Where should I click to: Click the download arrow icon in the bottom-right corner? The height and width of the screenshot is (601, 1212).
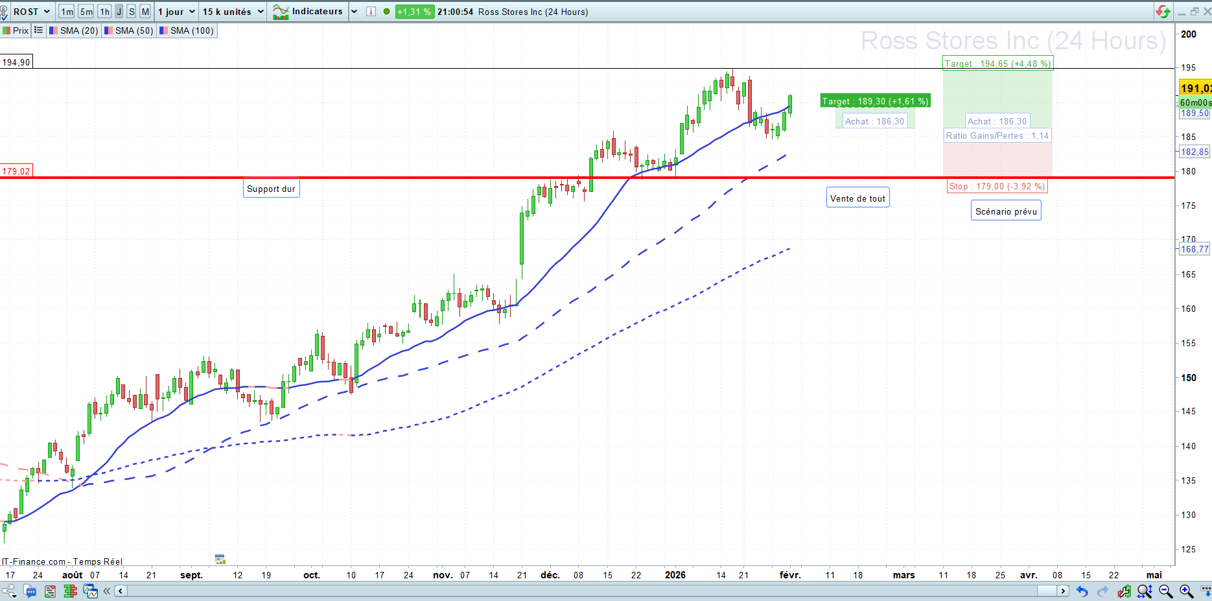coord(1206,591)
